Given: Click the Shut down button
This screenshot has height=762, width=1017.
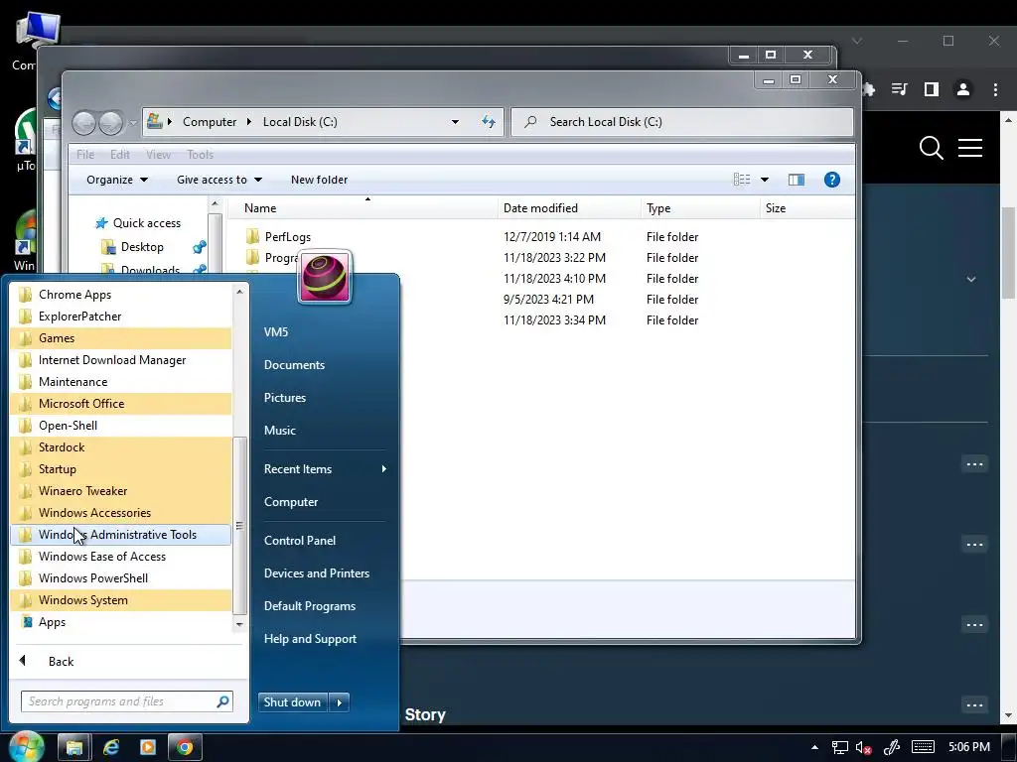Looking at the screenshot, I should pyautogui.click(x=293, y=702).
